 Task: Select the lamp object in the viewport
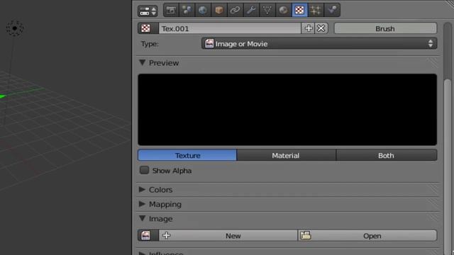[14, 28]
